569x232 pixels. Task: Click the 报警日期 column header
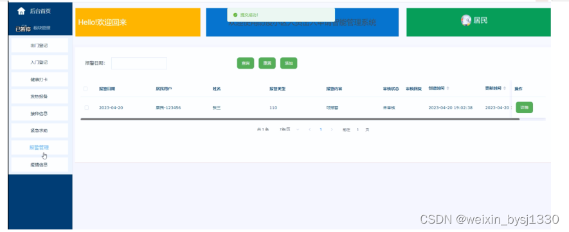coord(107,89)
